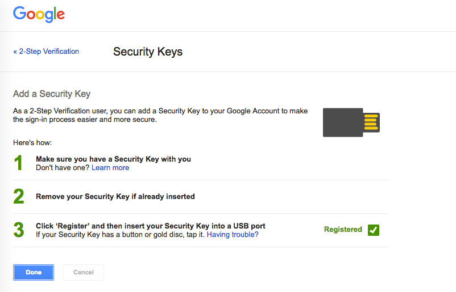This screenshot has height=292, width=456.
Task: Click the large green step number 3
Action: [19, 230]
